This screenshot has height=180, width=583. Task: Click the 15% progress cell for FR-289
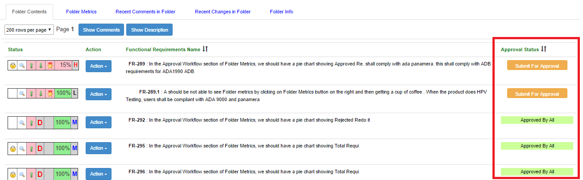(63, 65)
